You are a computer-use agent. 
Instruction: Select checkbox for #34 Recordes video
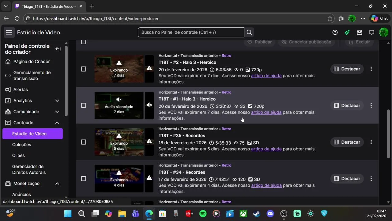tap(83, 179)
